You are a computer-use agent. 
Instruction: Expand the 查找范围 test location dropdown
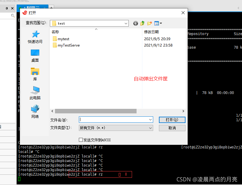pos(126,24)
